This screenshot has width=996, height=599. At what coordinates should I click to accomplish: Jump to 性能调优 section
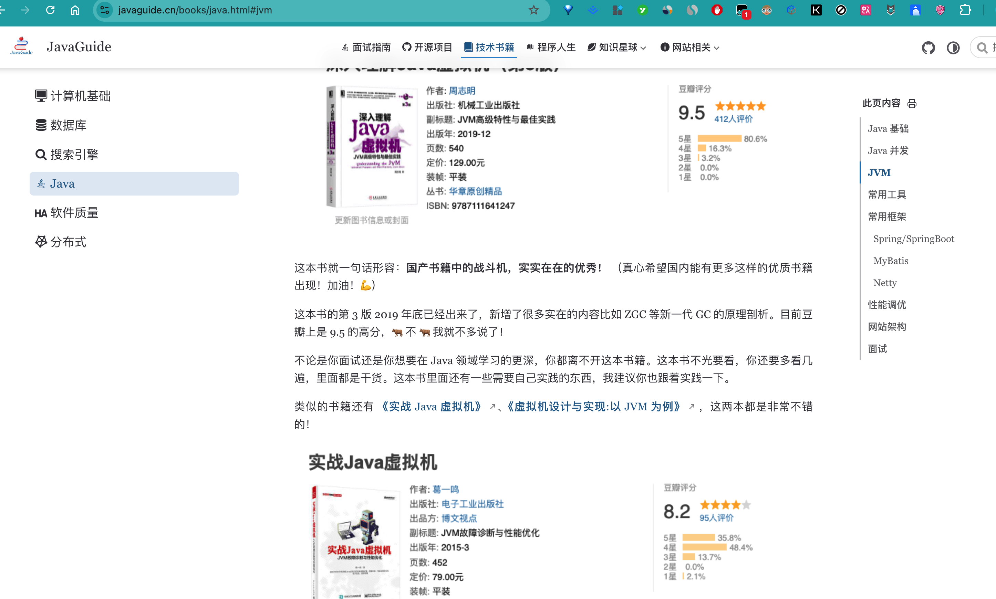pos(887,305)
